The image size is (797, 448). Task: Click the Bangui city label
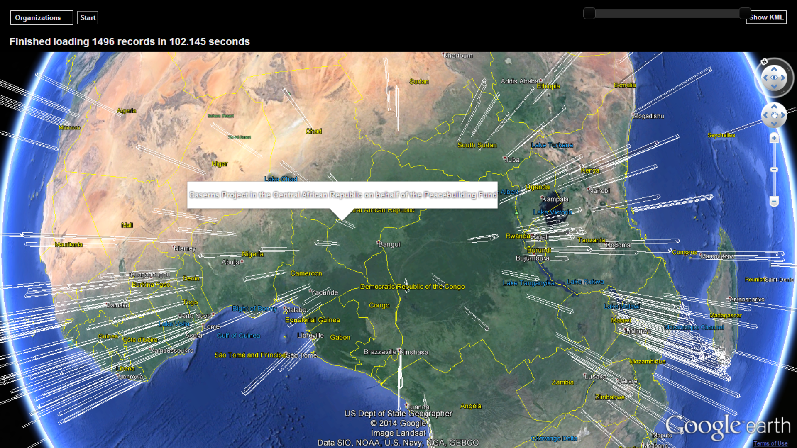389,244
